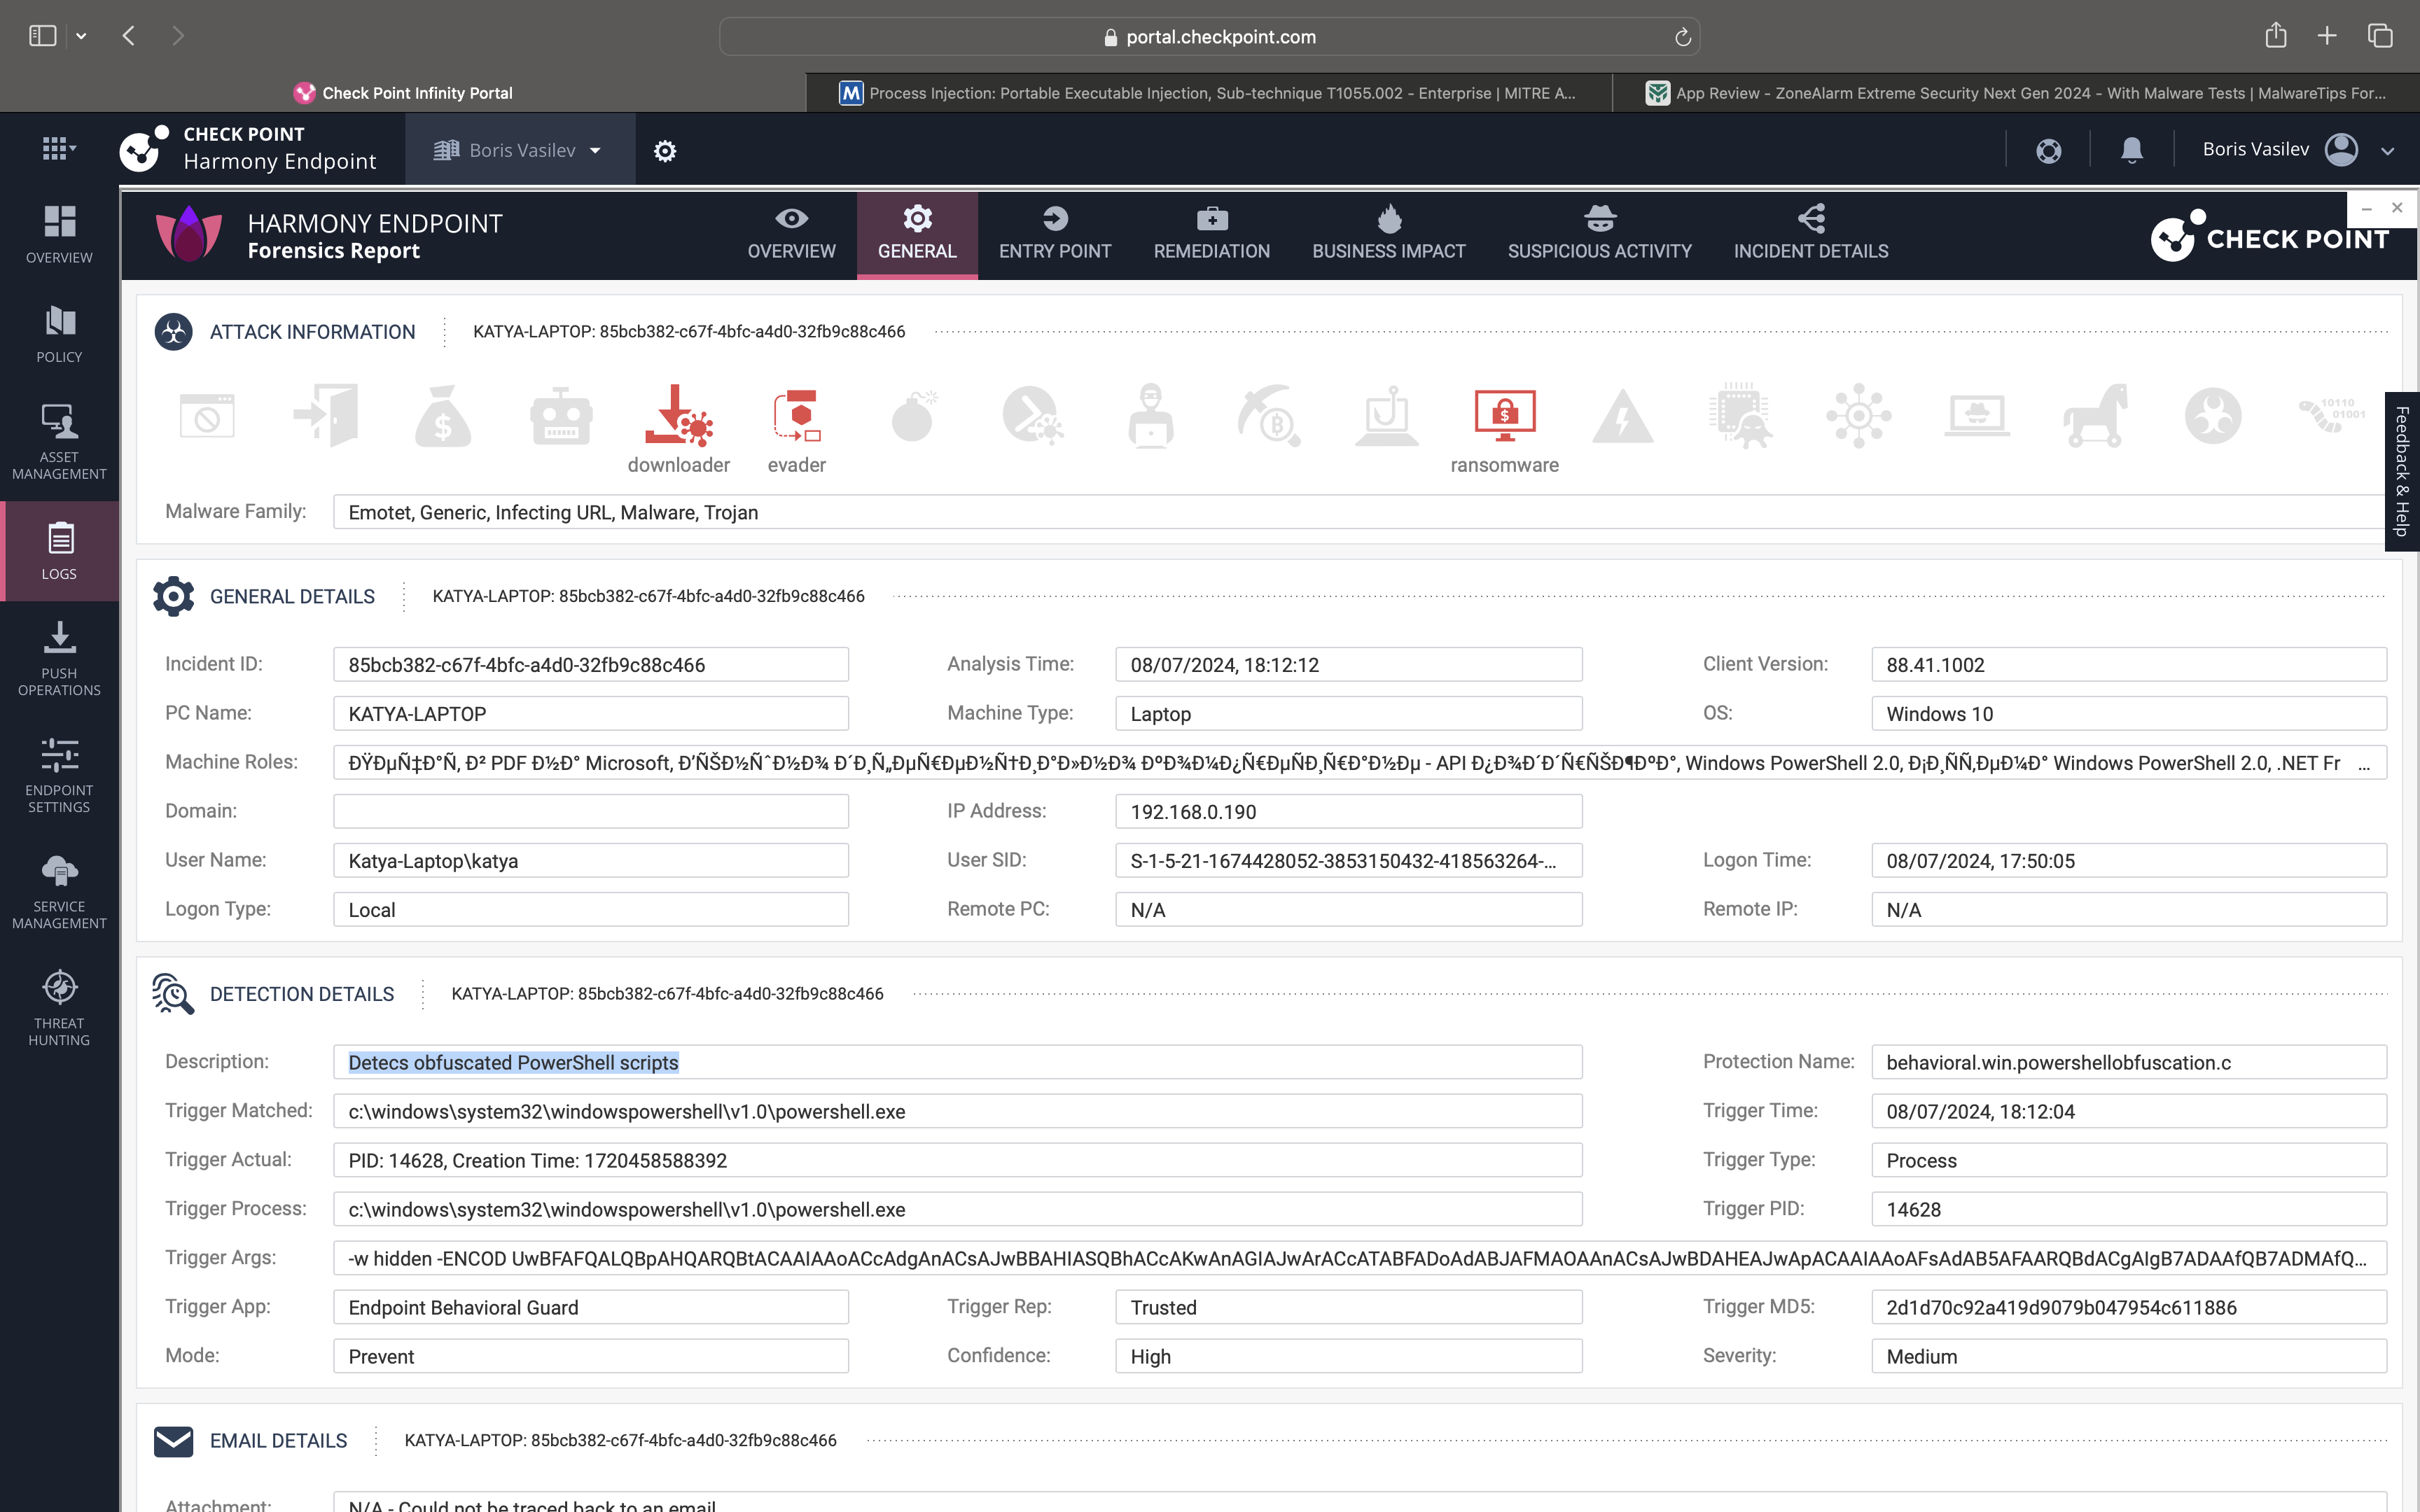Open Push Operations in sidebar
Screen dimensions: 2420x1512
coord(59,658)
